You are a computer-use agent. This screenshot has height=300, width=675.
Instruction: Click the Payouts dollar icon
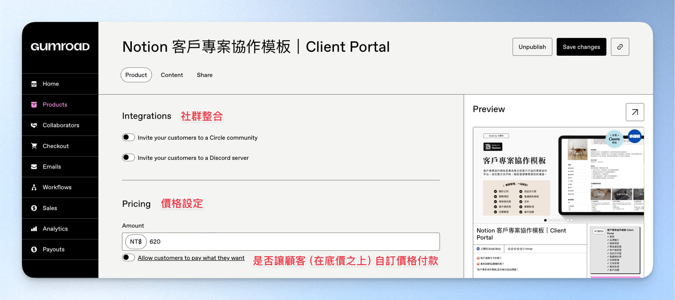pos(34,250)
